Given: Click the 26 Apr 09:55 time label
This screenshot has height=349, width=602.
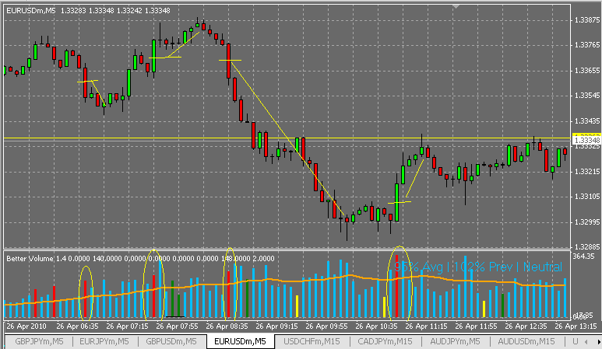Looking at the screenshot, I should [327, 326].
